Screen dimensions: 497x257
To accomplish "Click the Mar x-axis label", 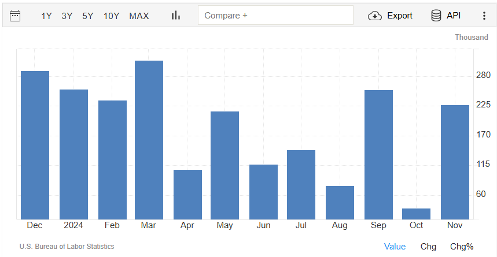I will (x=149, y=225).
